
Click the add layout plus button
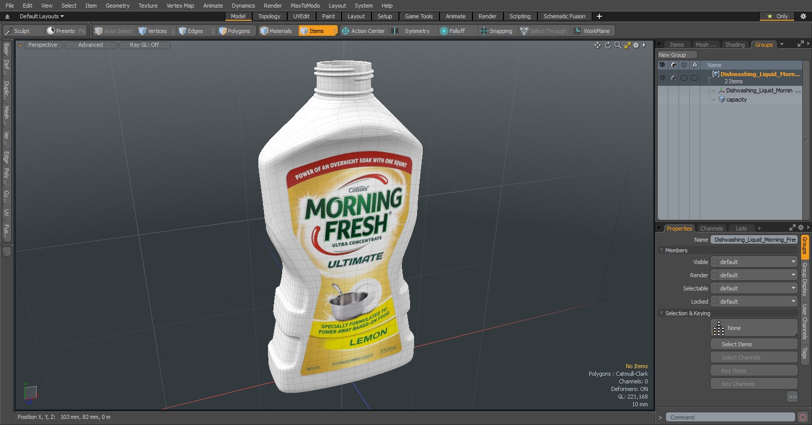point(599,16)
